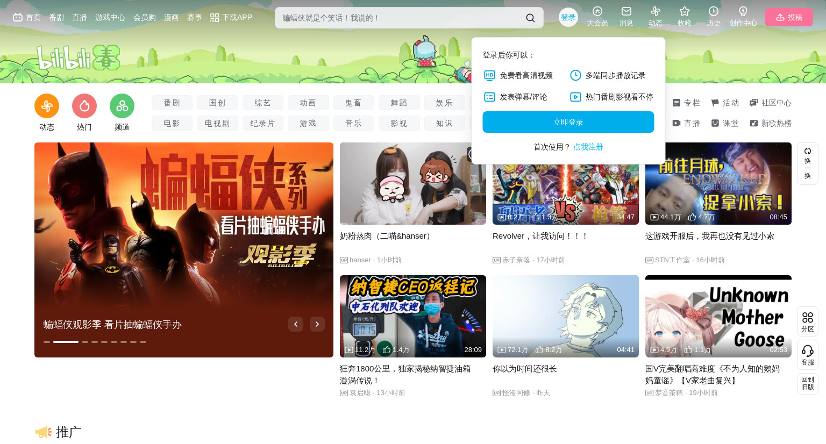Open 漫画 in top navigation
This screenshot has width=826, height=444.
(172, 17)
